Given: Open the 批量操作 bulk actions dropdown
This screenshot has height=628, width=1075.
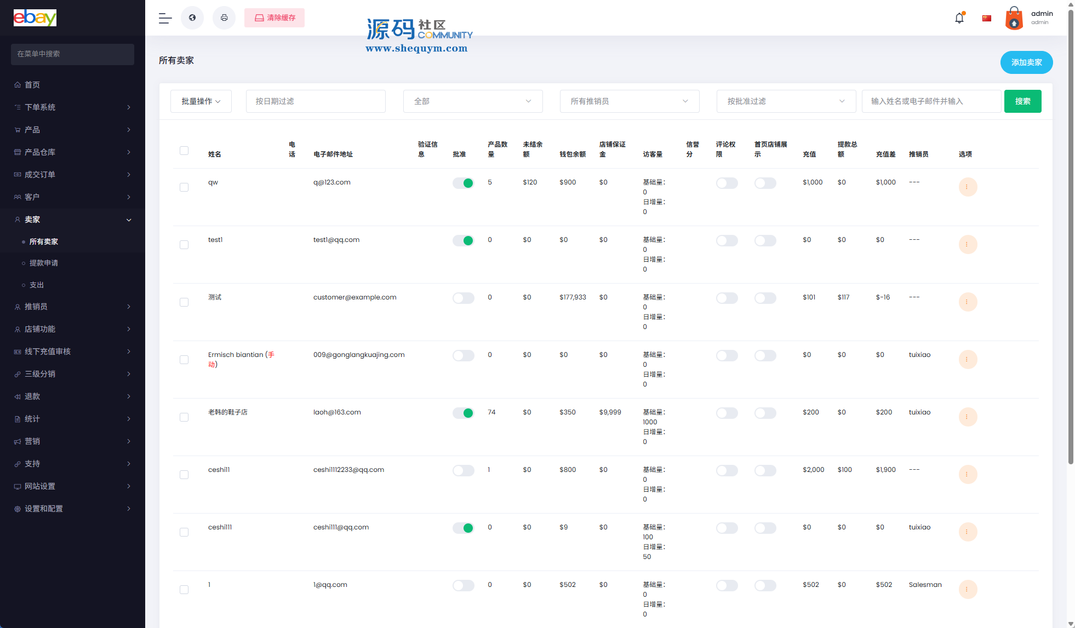Looking at the screenshot, I should tap(201, 101).
